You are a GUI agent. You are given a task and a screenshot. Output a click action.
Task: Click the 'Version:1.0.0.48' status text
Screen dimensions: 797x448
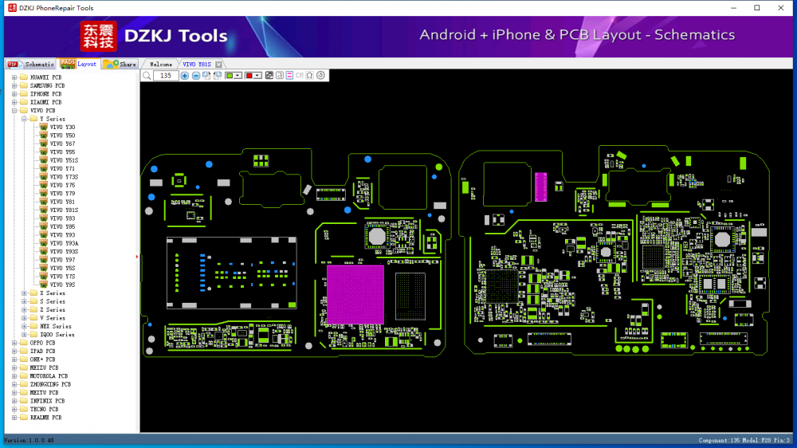[29, 440]
